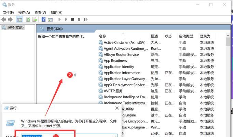The width and height of the screenshot is (233, 137).
Task: Click gear icon of AVCTP 服务
Action: coord(101,91)
